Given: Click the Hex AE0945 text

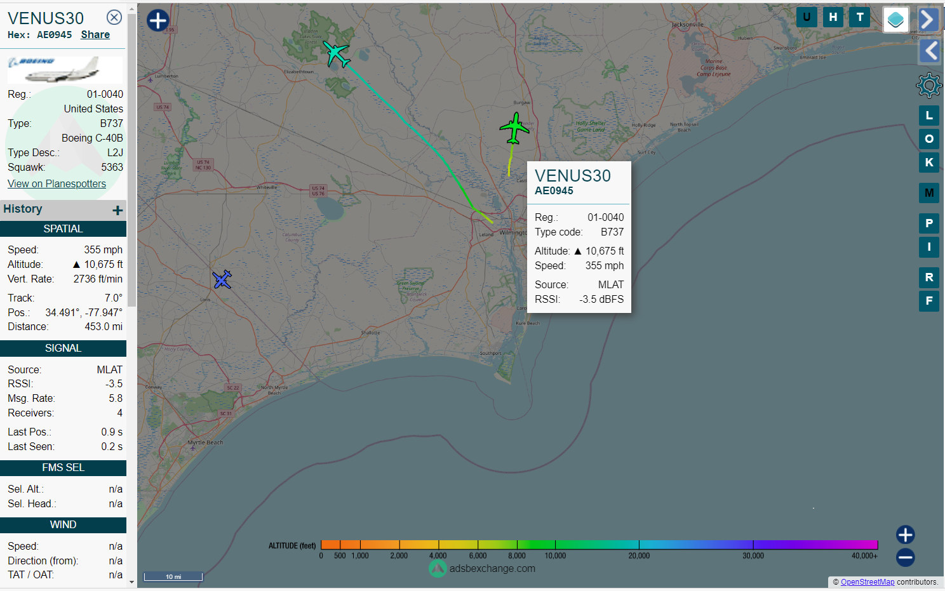Looking at the screenshot, I should coord(39,35).
